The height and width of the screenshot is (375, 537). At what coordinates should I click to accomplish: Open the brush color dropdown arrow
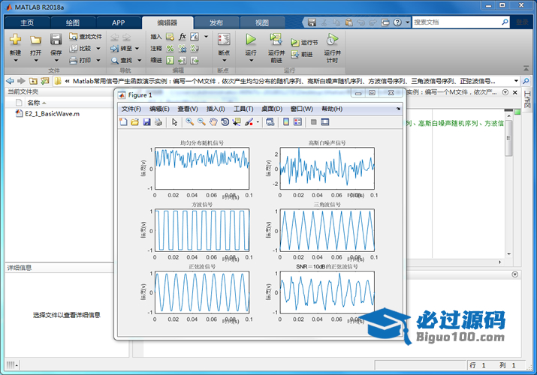258,122
